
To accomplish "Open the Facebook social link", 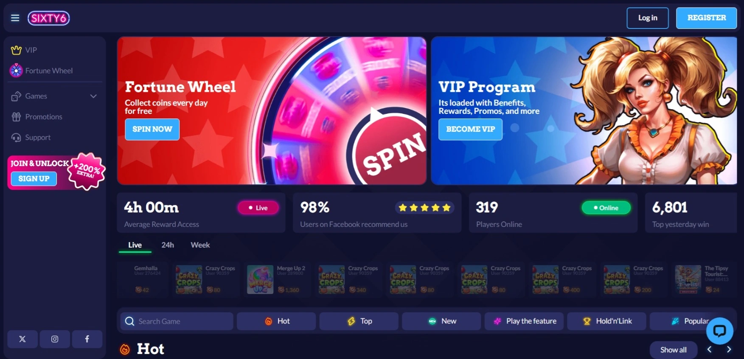I will pos(87,339).
